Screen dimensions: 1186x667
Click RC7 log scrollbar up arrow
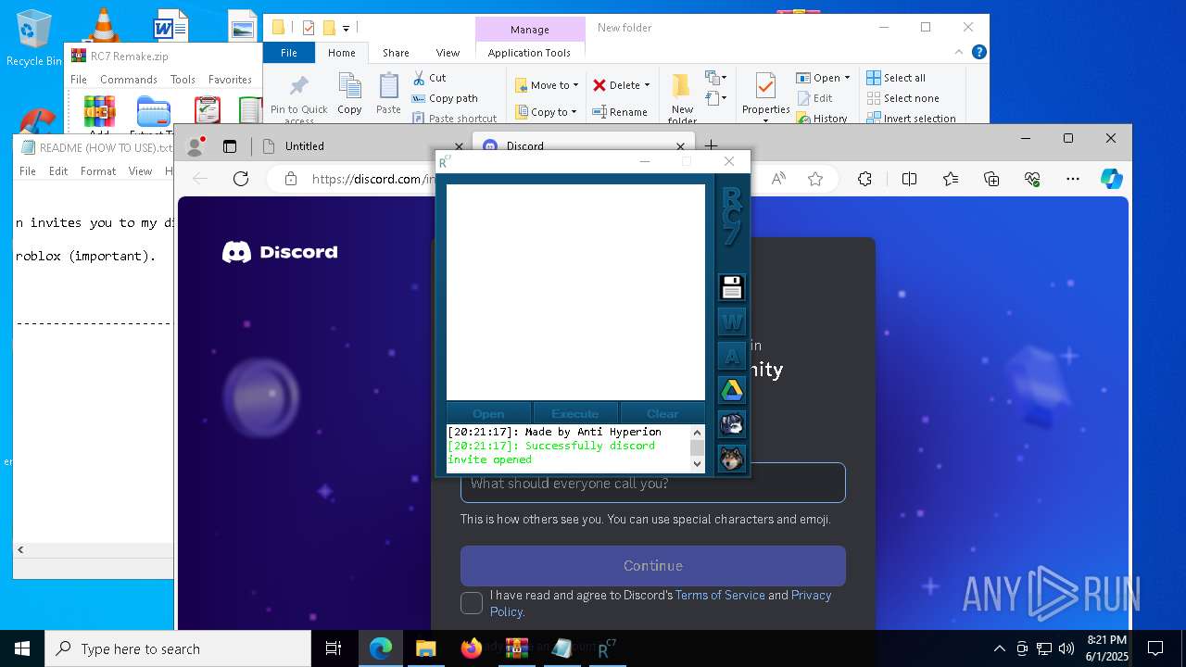[698, 433]
